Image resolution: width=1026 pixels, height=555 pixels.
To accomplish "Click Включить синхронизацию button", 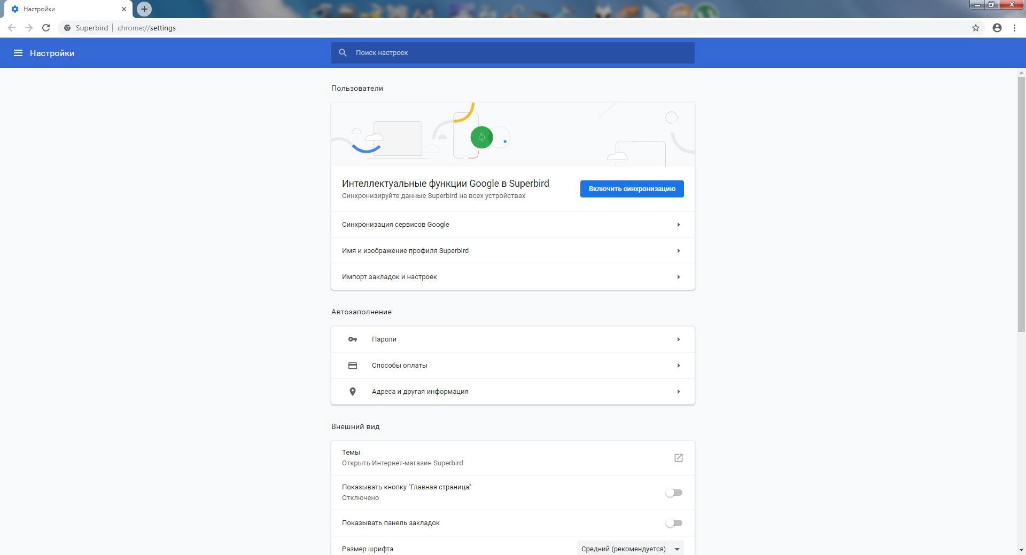I will tap(632, 189).
